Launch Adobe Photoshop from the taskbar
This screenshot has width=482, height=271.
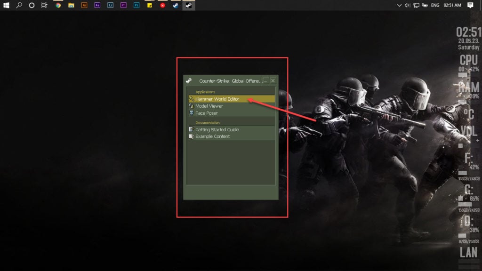pyautogui.click(x=137, y=5)
